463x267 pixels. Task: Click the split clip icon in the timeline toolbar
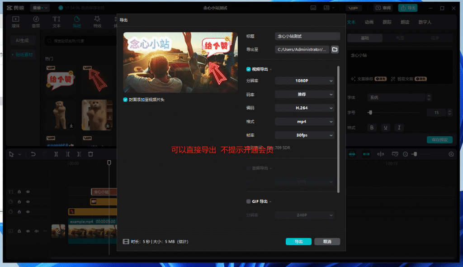point(56,154)
